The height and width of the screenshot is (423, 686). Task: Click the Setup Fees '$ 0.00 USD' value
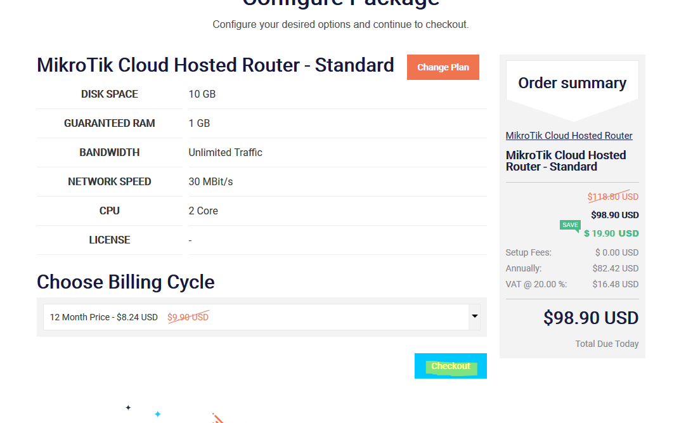coord(616,252)
